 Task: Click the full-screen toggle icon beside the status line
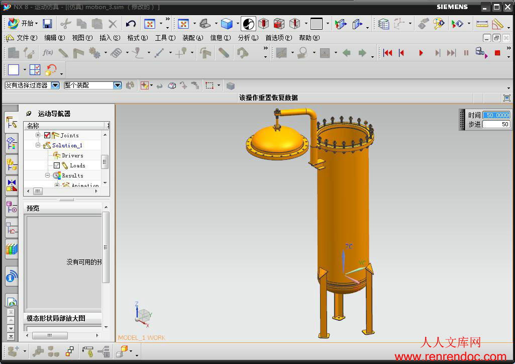tap(507, 98)
